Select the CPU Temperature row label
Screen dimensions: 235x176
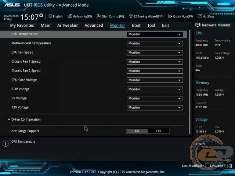[25, 34]
